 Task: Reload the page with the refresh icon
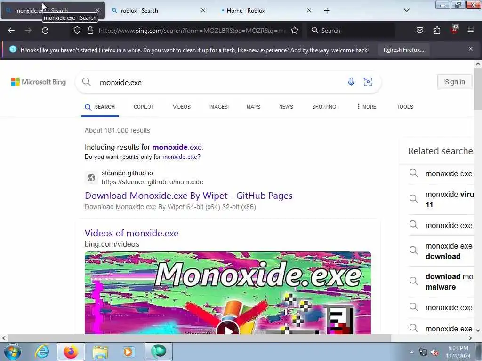coord(45,31)
